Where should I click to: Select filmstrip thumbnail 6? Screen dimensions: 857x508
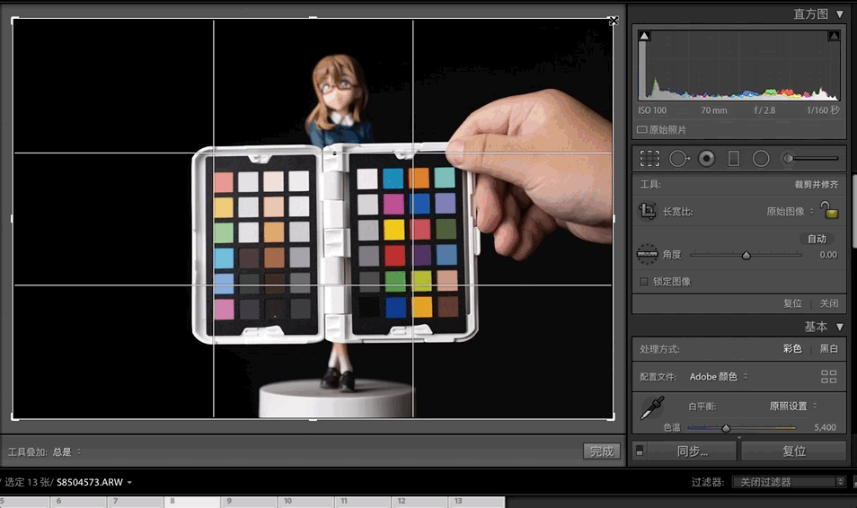coord(79,502)
